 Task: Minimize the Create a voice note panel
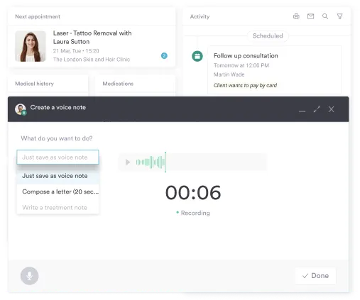pos(302,111)
